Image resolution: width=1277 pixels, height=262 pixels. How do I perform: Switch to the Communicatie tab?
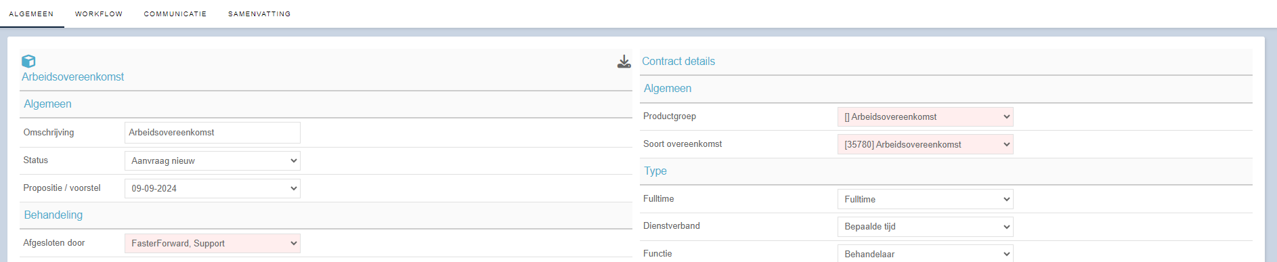175,14
